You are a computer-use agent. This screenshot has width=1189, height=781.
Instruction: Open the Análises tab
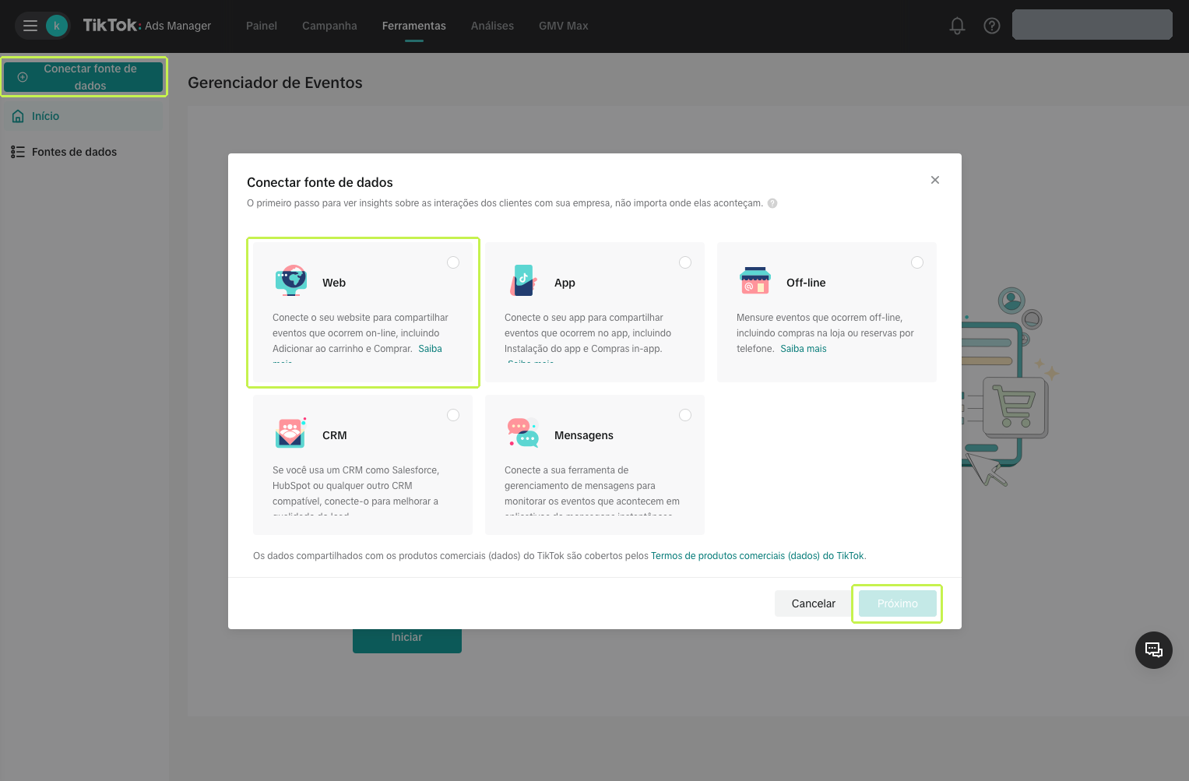tap(492, 26)
